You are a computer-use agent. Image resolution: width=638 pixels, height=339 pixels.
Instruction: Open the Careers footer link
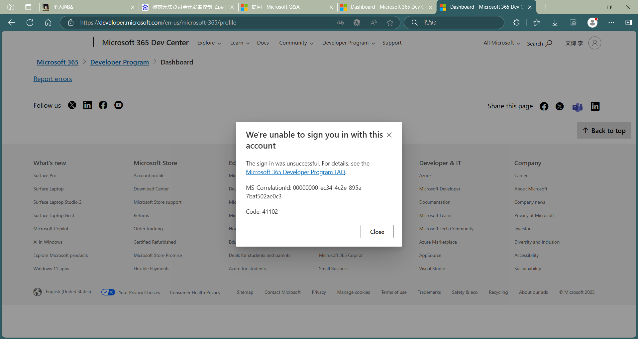(522, 175)
